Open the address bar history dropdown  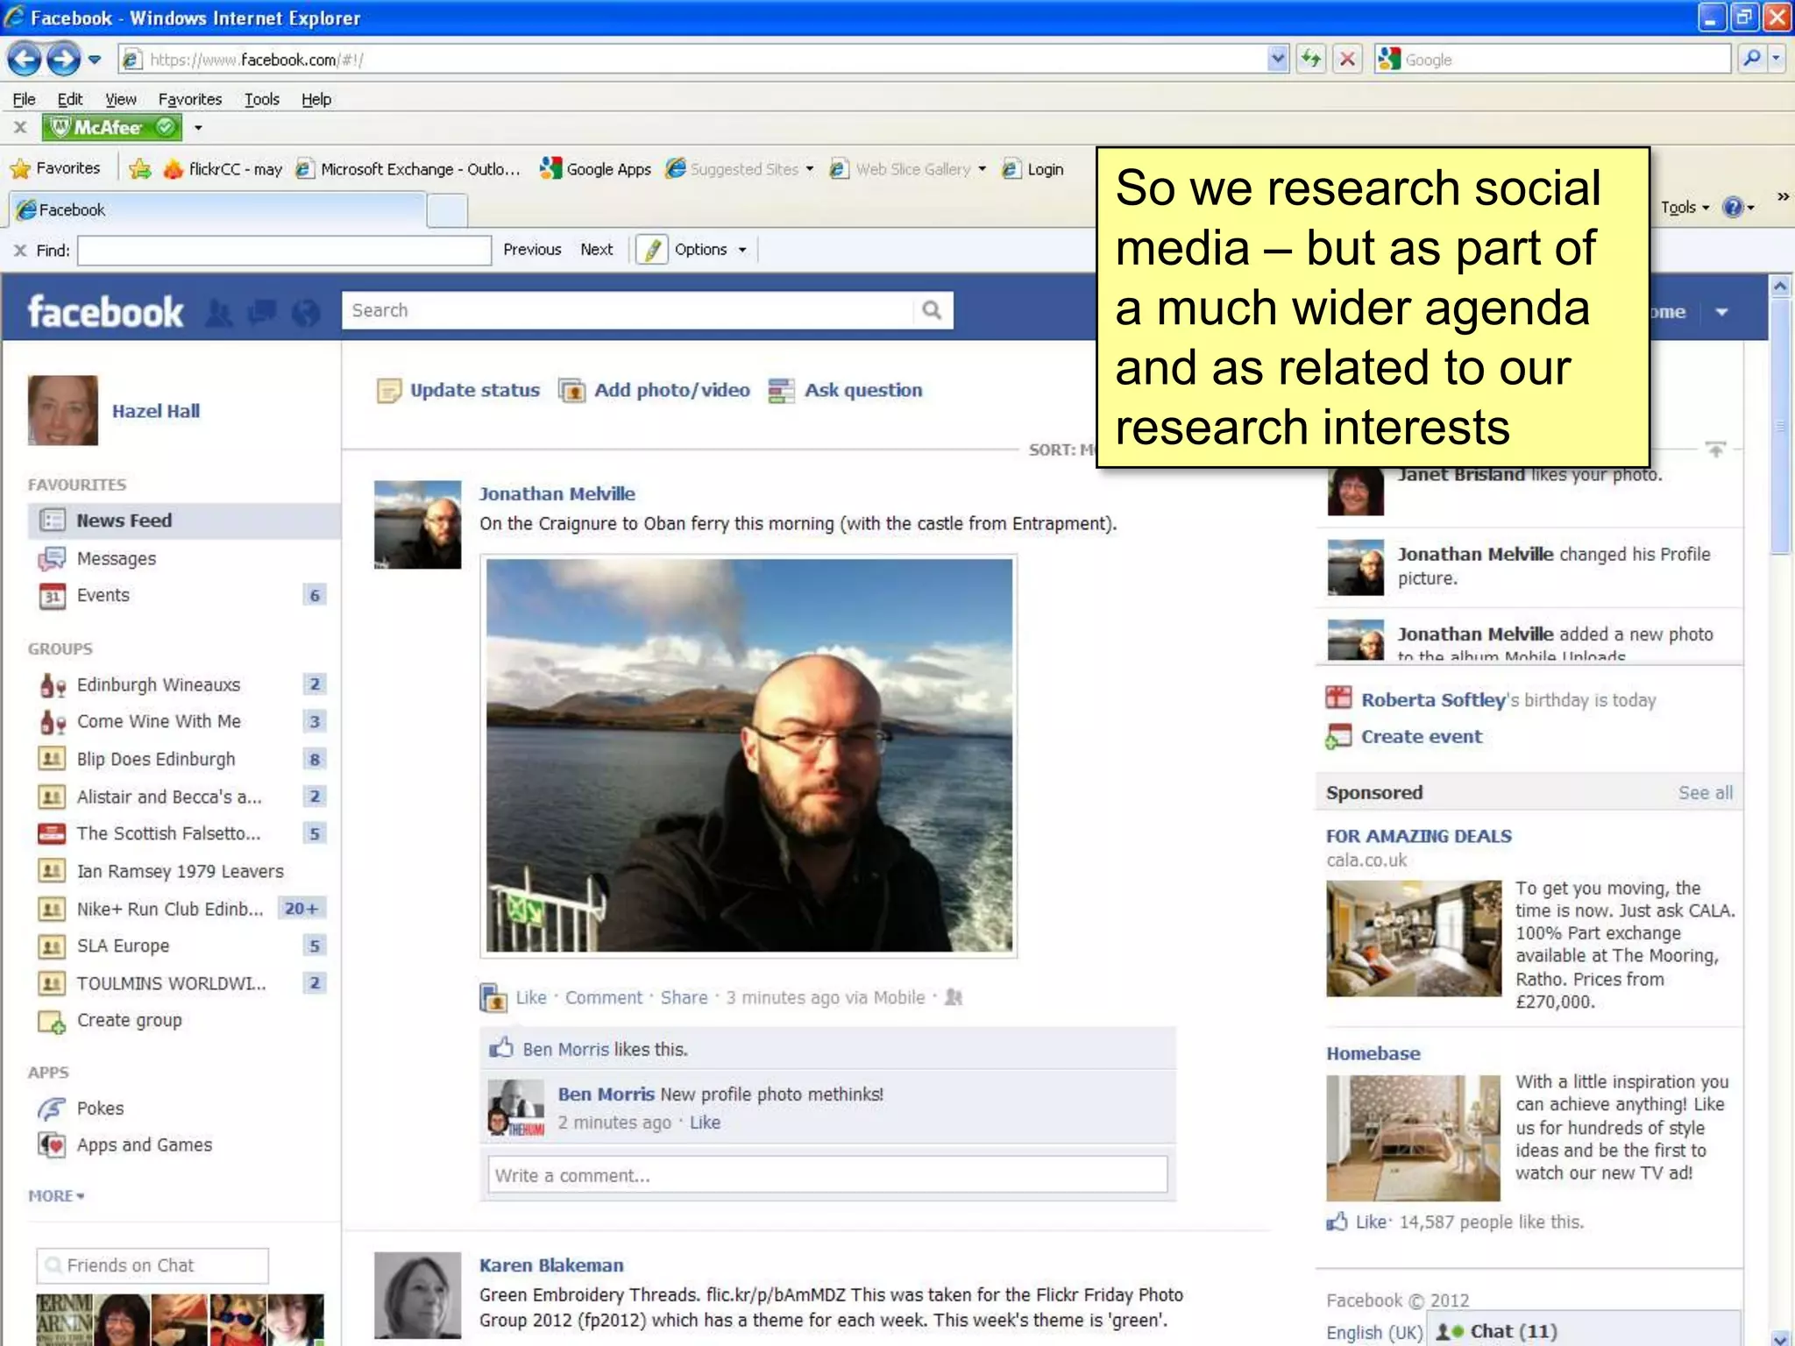1278,59
